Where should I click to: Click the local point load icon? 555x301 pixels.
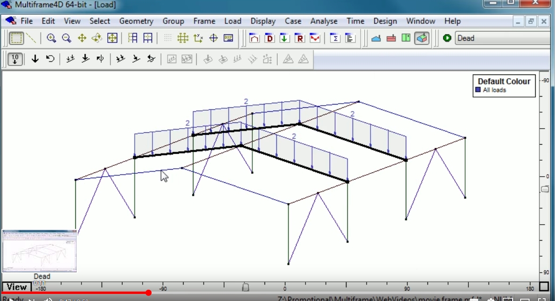point(136,59)
